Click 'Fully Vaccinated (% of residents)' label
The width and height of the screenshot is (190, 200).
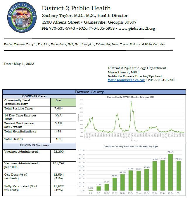(21, 188)
